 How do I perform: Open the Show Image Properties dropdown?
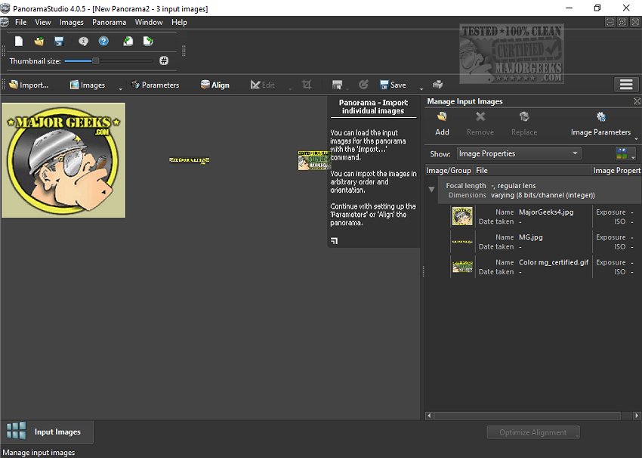518,153
